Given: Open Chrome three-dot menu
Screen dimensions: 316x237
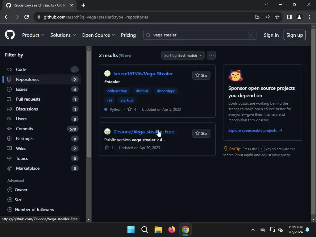Looking at the screenshot, I should click(309, 17).
